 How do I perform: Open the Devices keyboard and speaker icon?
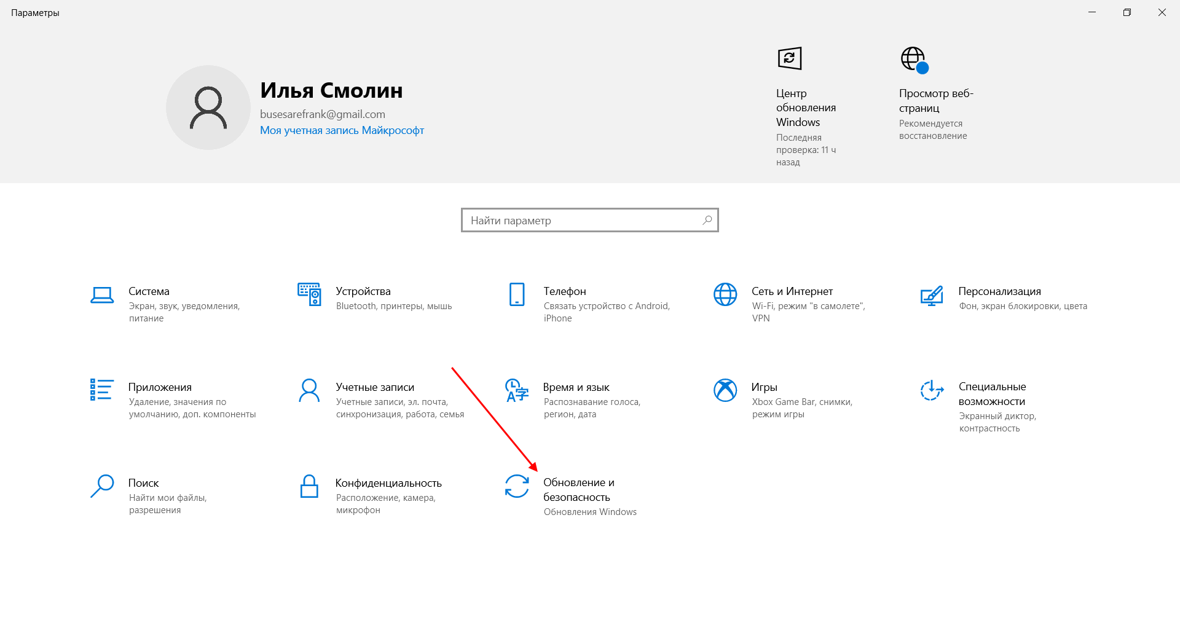[x=309, y=294]
